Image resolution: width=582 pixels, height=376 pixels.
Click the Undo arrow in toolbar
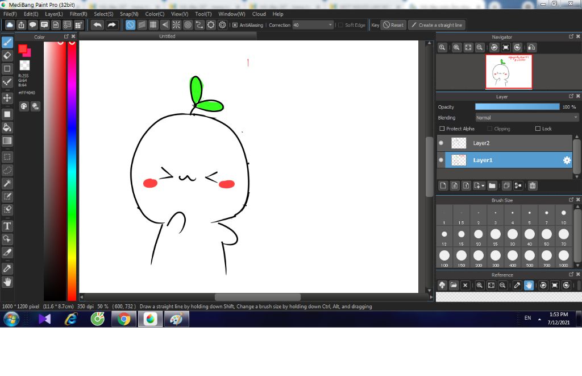point(98,25)
